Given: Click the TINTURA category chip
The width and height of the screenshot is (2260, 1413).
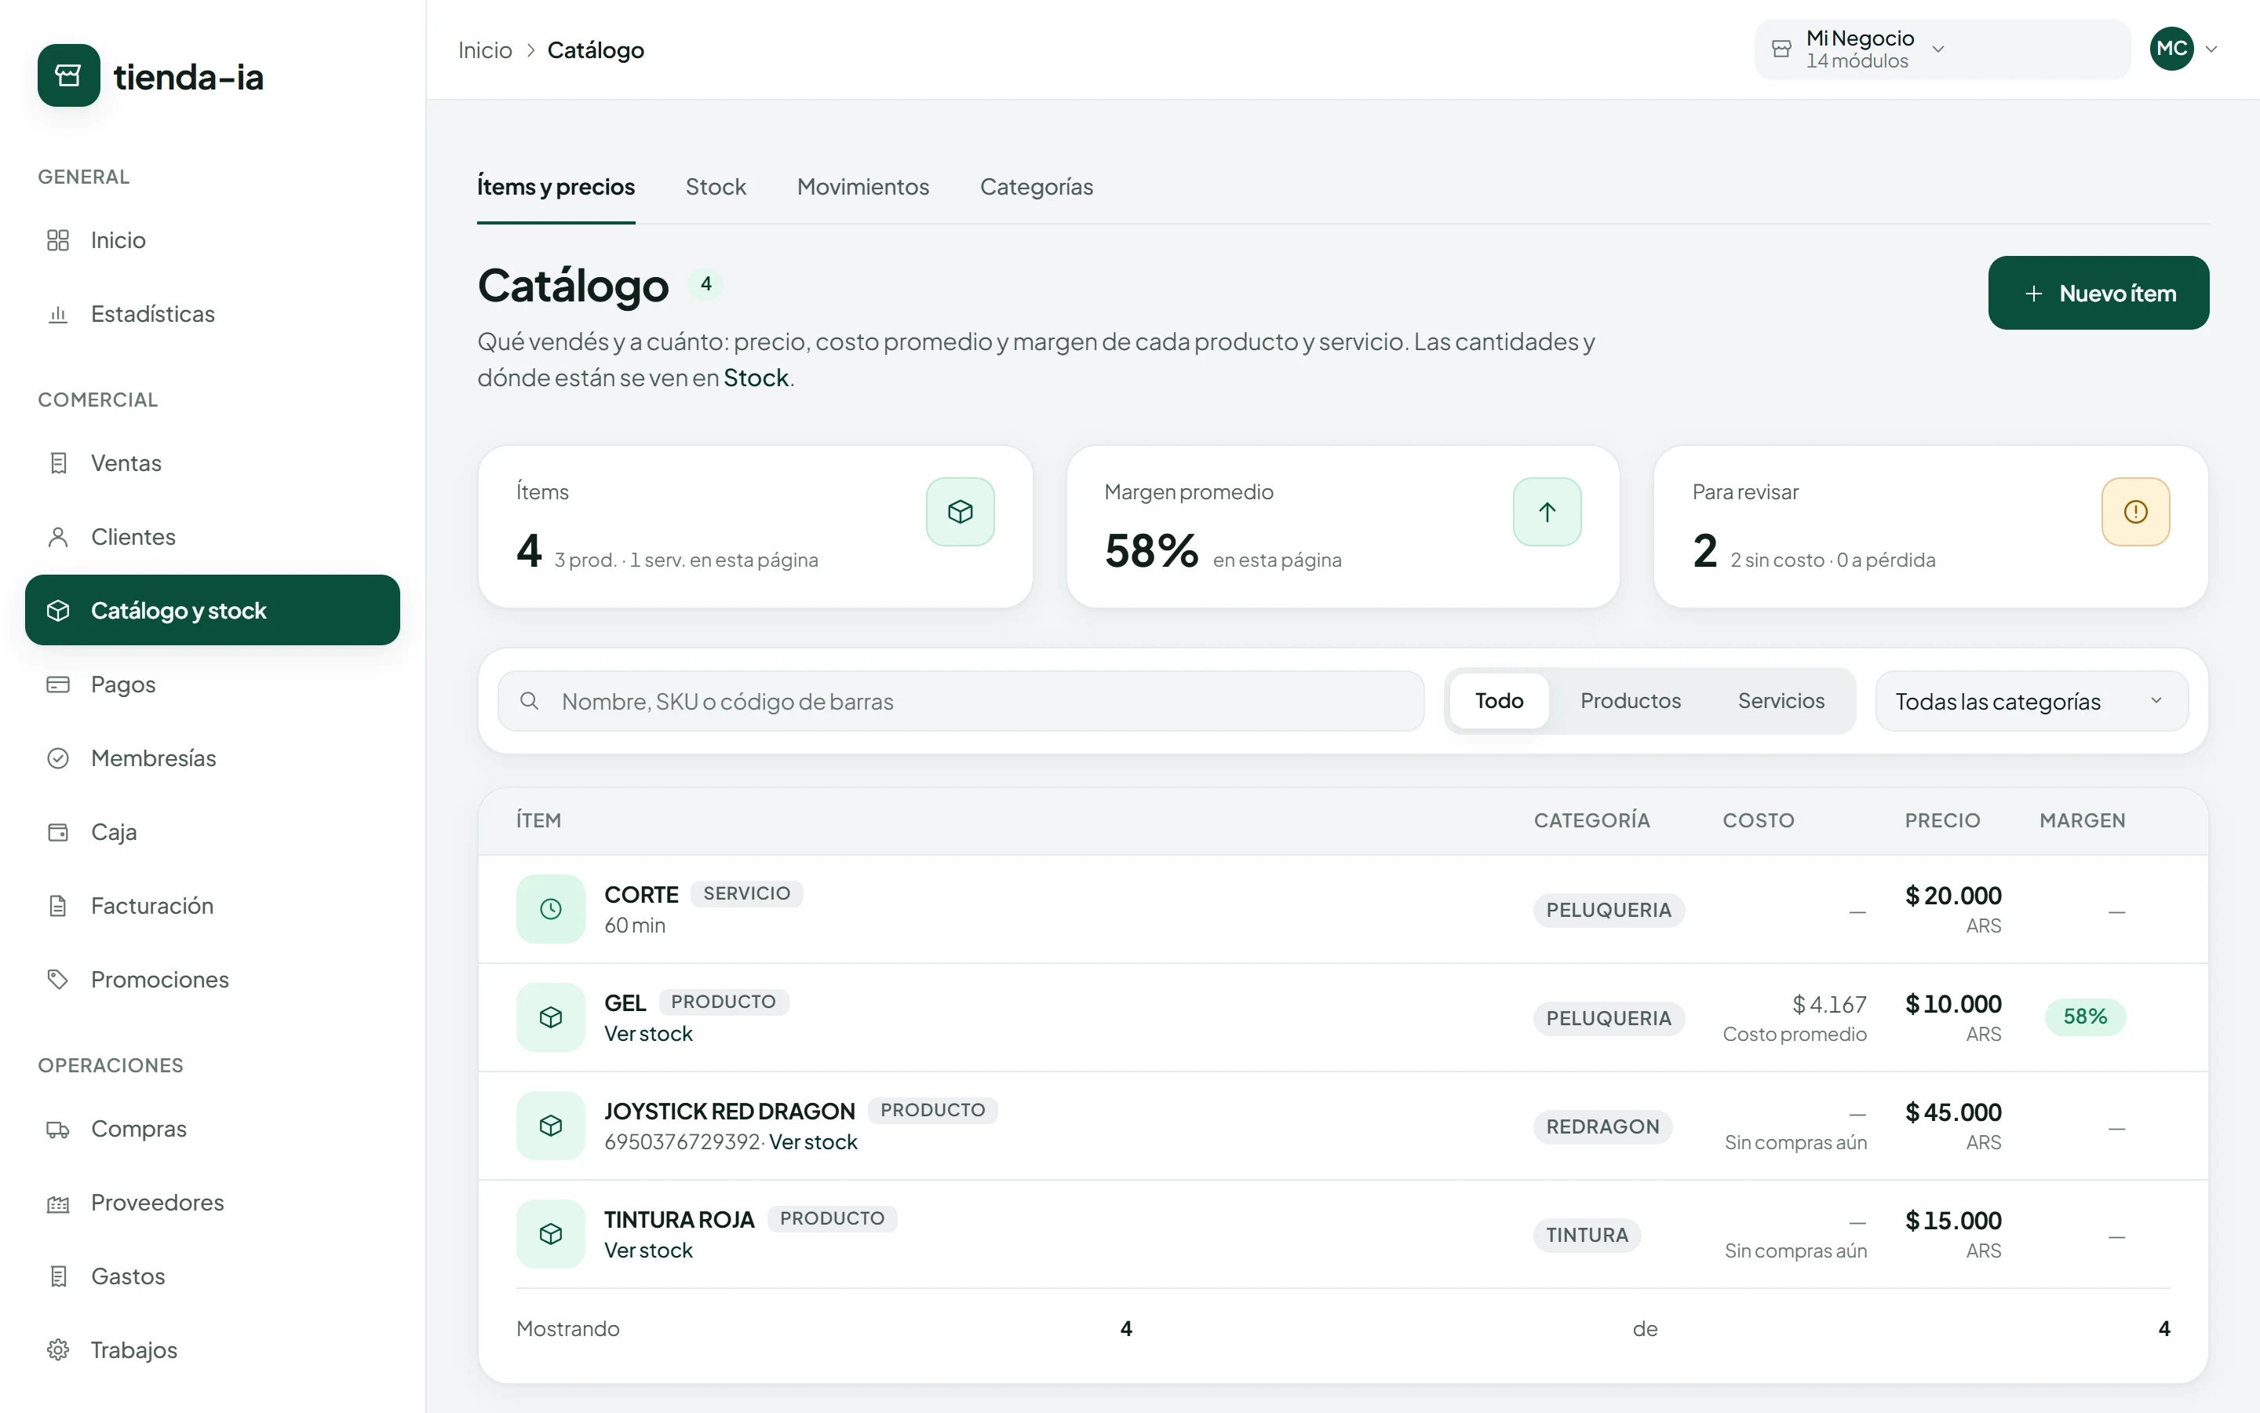Looking at the screenshot, I should click(1587, 1236).
